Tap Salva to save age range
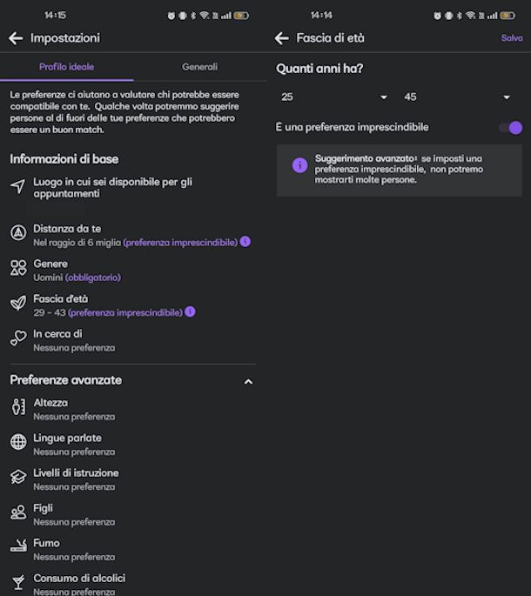 [512, 38]
